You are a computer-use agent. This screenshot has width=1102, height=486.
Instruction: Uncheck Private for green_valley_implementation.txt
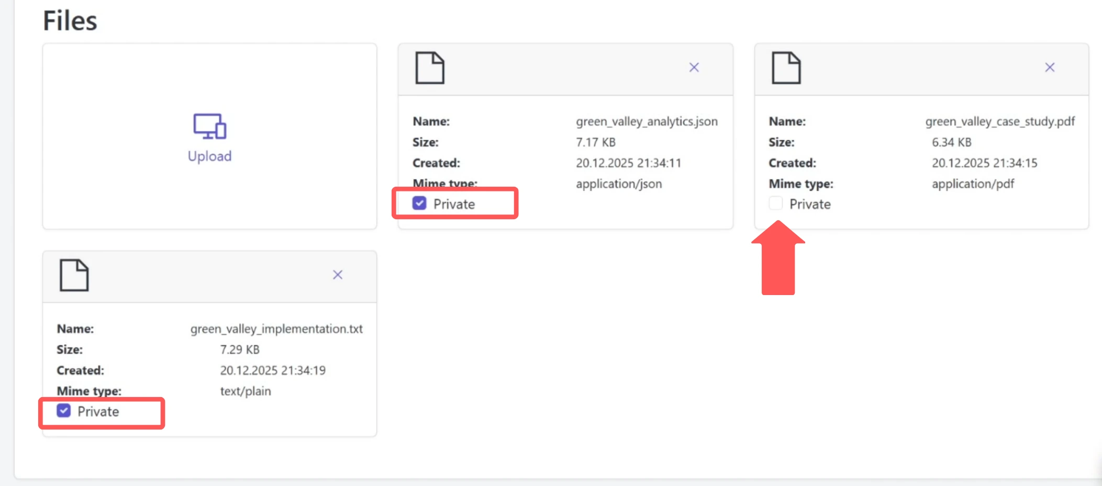(63, 411)
